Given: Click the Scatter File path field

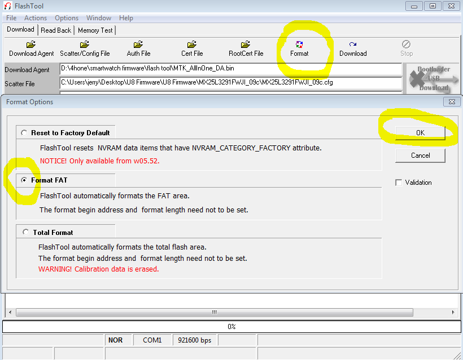Looking at the screenshot, I should pyautogui.click(x=230, y=83).
